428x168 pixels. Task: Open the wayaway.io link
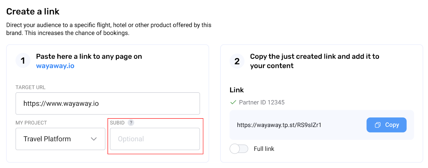pyautogui.click(x=55, y=66)
